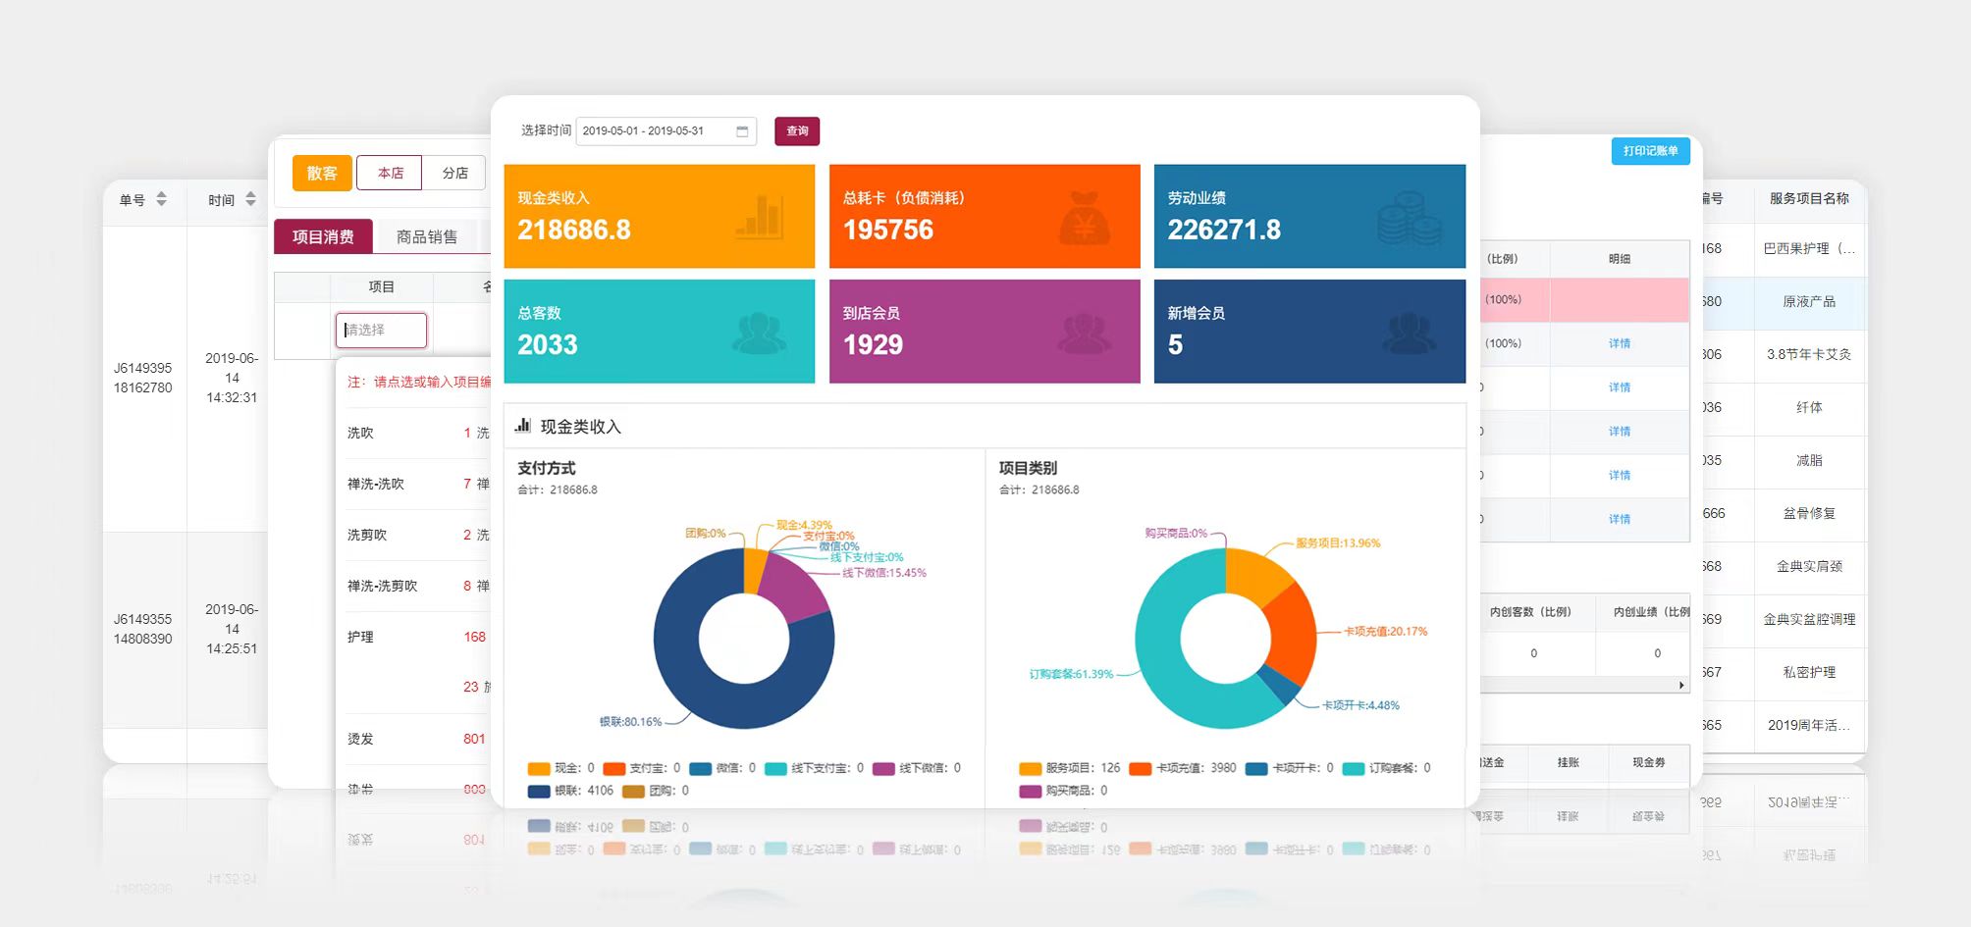Click the bar chart icon on 现金类收入 card
1971x927 pixels.
click(760, 216)
